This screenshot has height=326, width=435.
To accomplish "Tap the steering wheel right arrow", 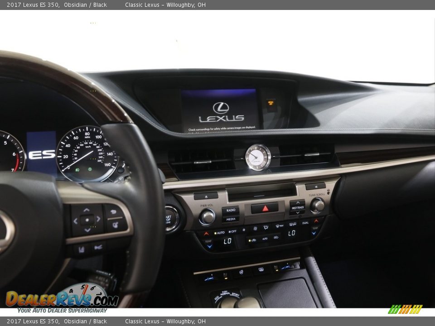I will (x=98, y=219).
